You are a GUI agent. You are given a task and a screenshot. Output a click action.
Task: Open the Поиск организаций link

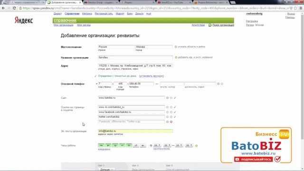pos(223,25)
